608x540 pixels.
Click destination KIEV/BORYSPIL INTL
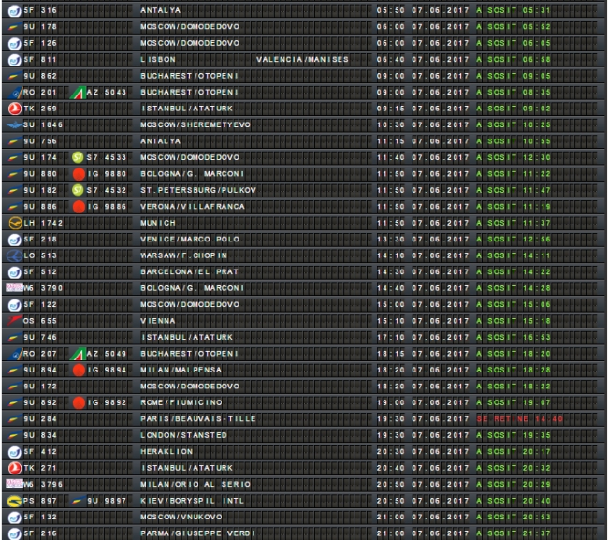click(x=193, y=501)
